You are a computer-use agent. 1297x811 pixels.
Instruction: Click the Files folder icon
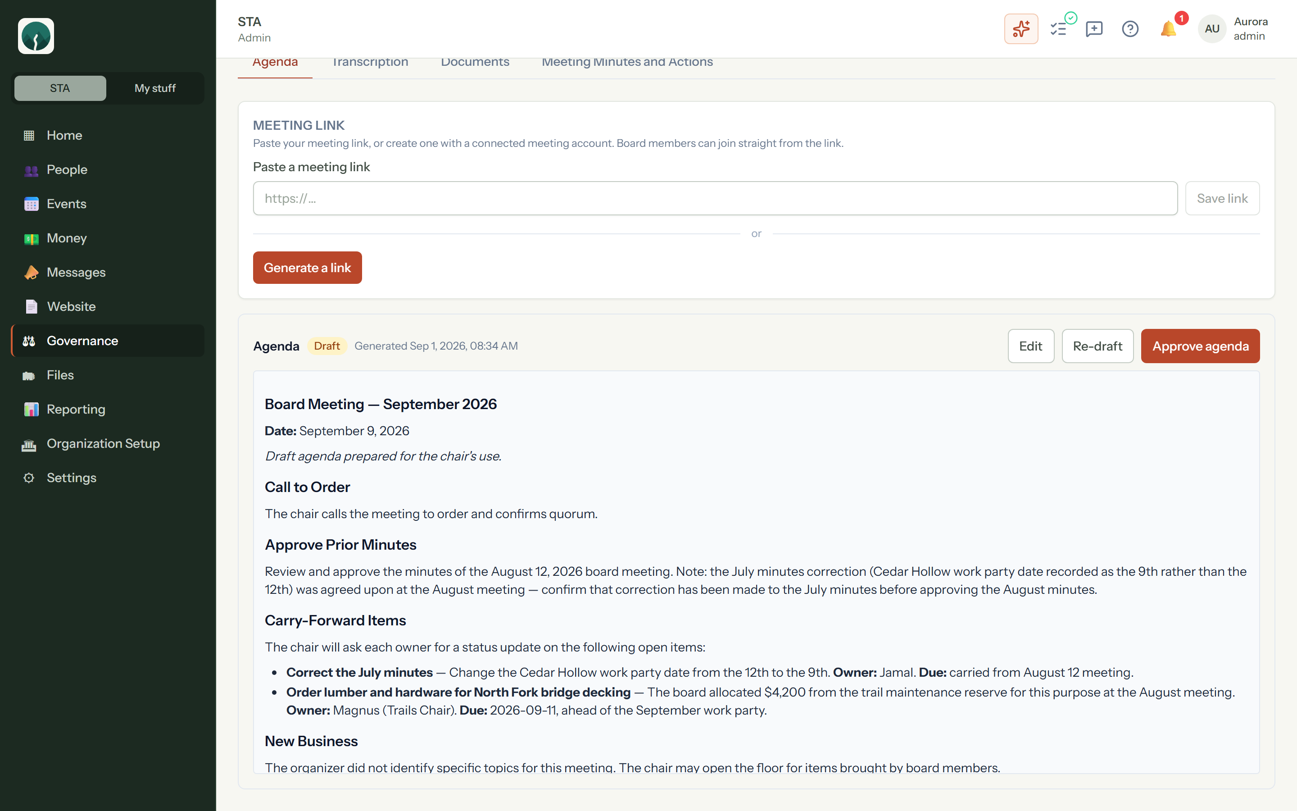(29, 375)
